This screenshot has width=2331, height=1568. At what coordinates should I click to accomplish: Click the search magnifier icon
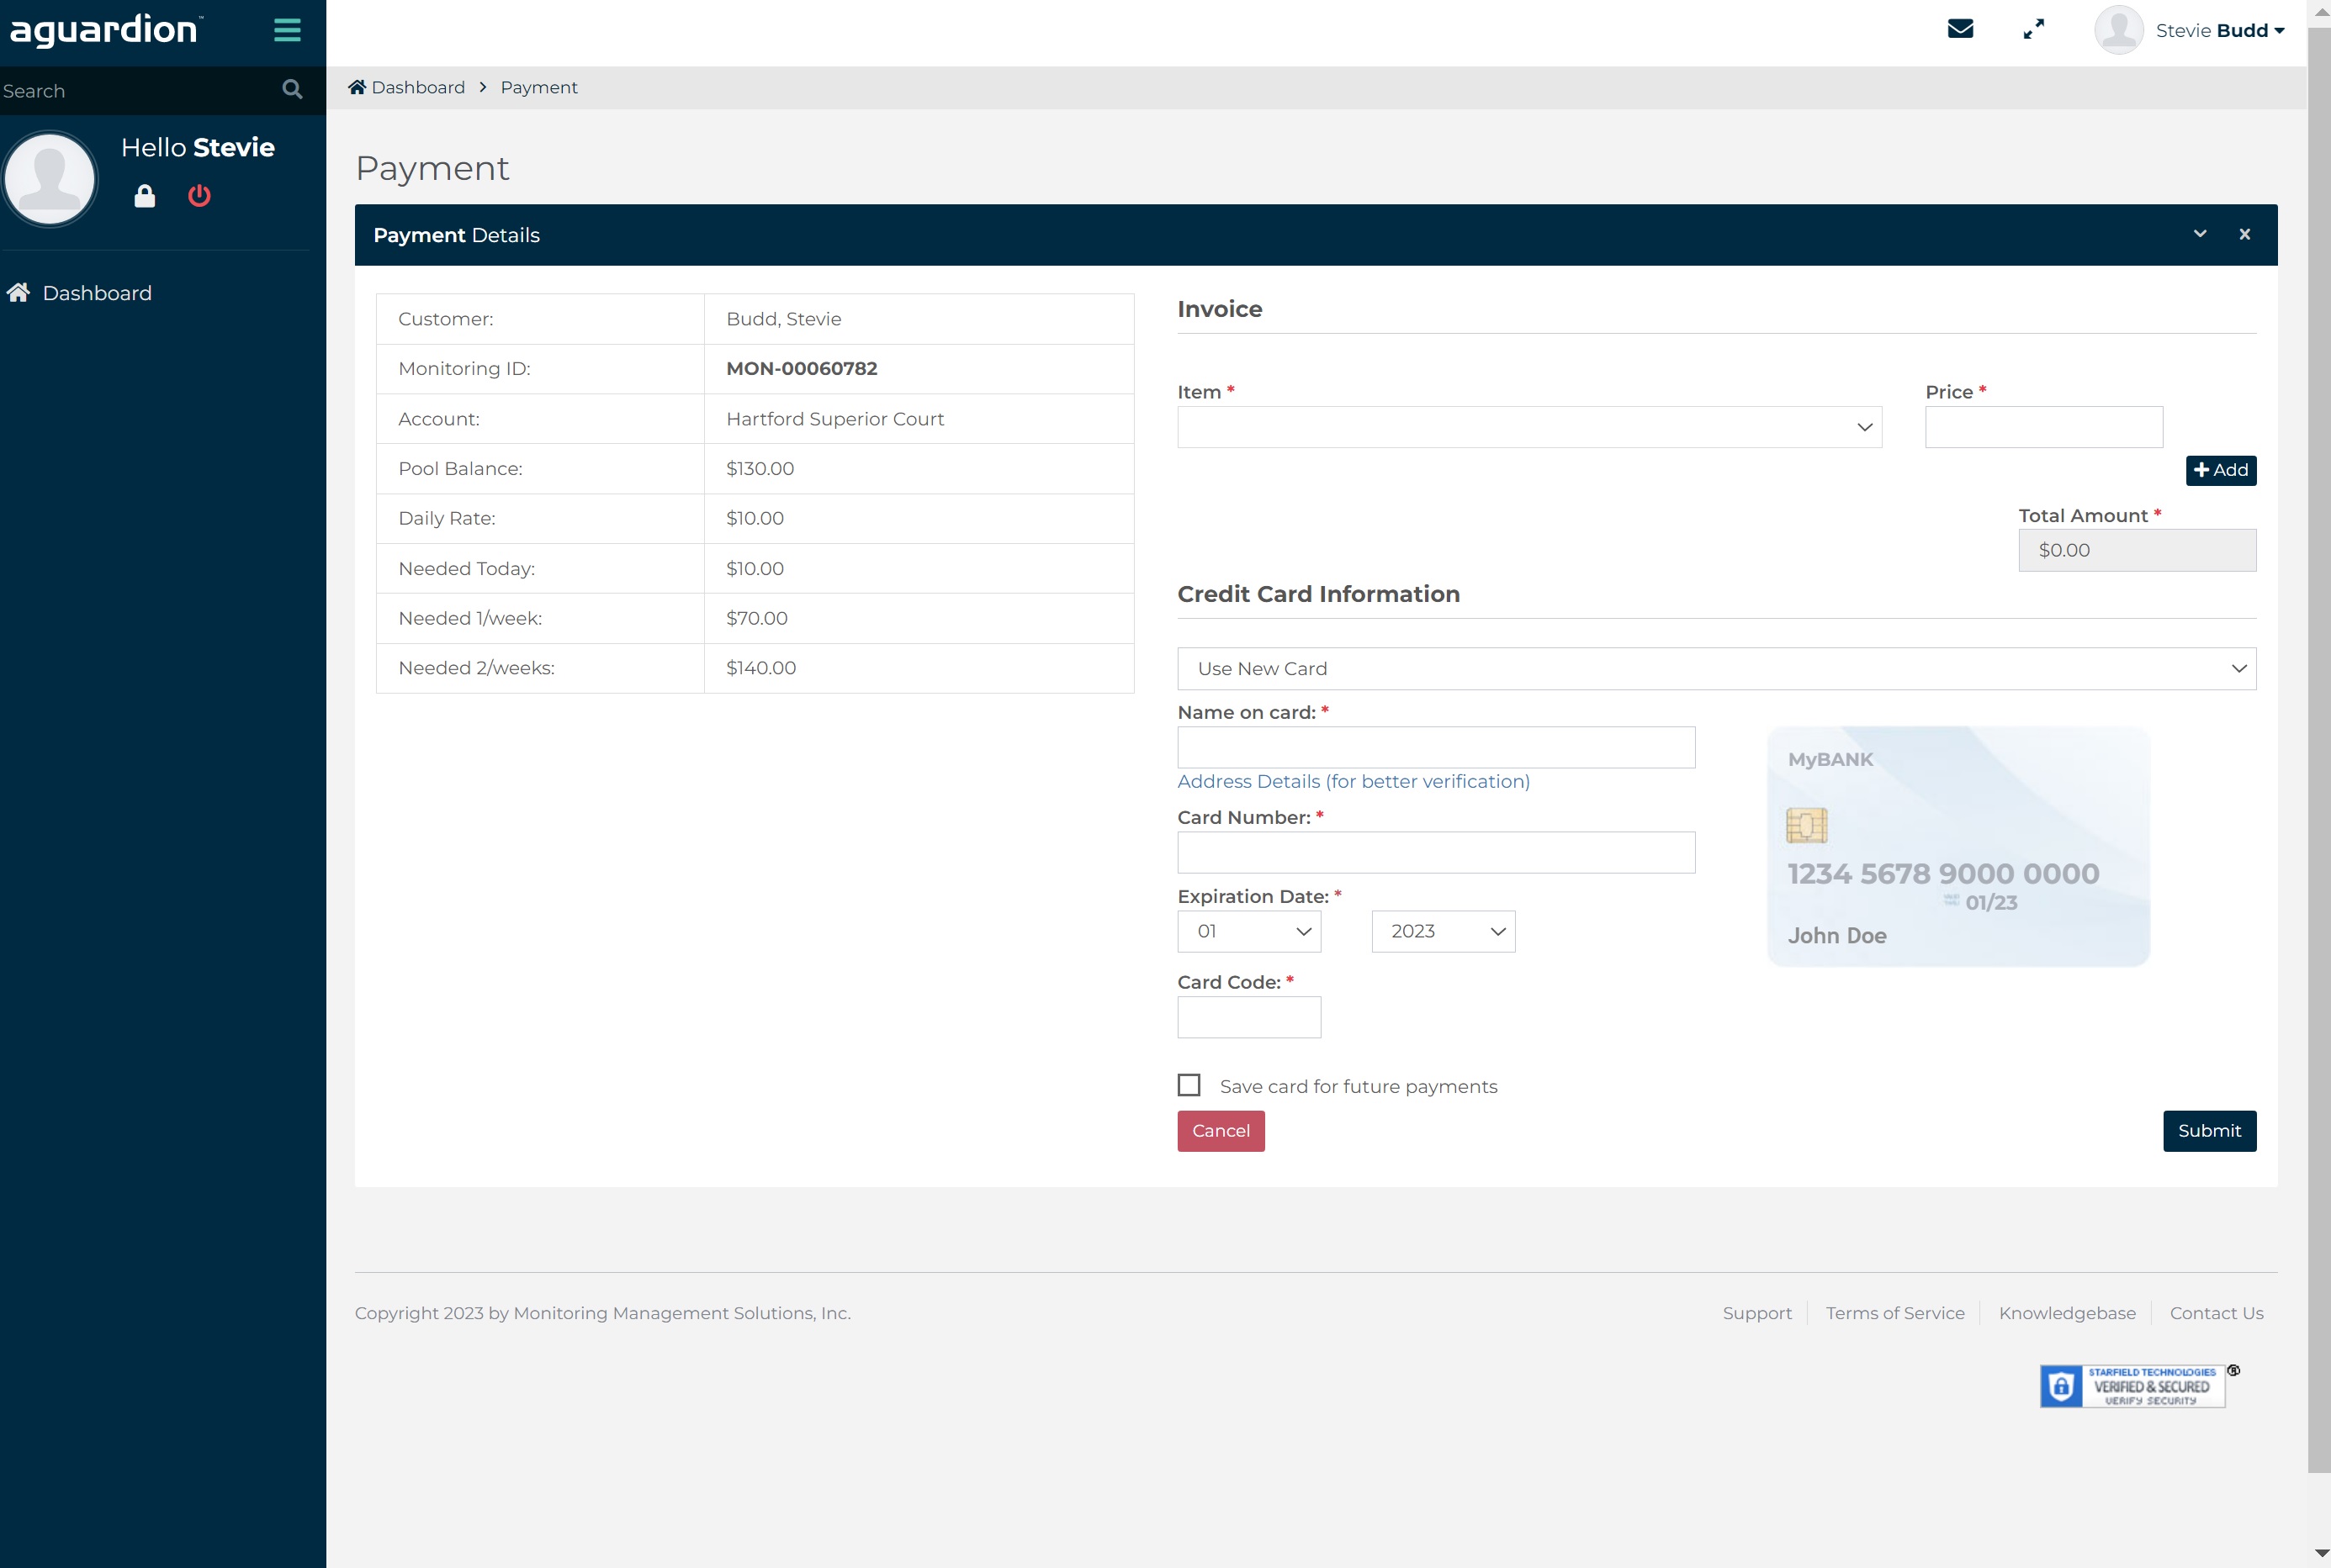[x=291, y=90]
